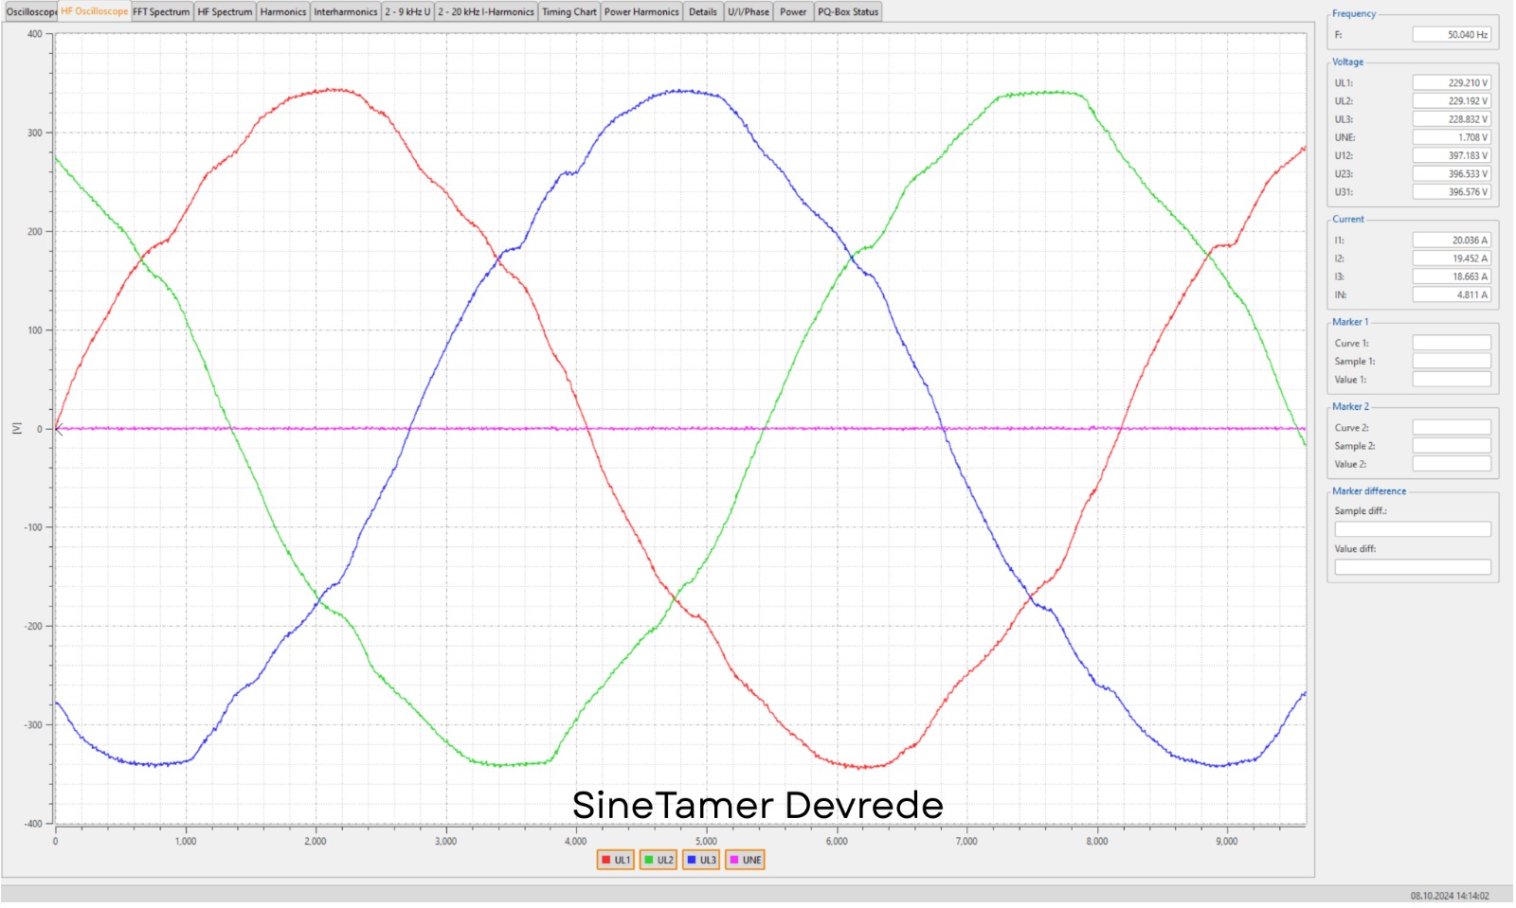Select the frequency F value field
The width and height of the screenshot is (1516, 908).
[1451, 35]
